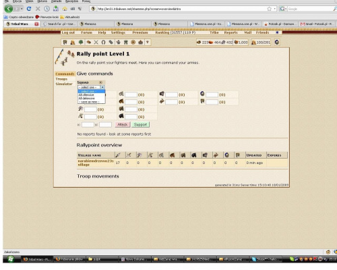Switch to the Gmail browser tab
Screen dimensions: 337x270
317,24
